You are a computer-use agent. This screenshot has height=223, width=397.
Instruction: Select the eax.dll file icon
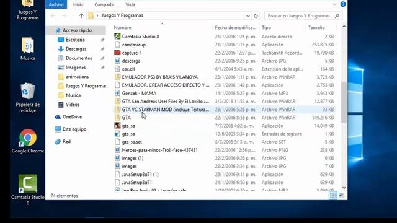coord(117,69)
